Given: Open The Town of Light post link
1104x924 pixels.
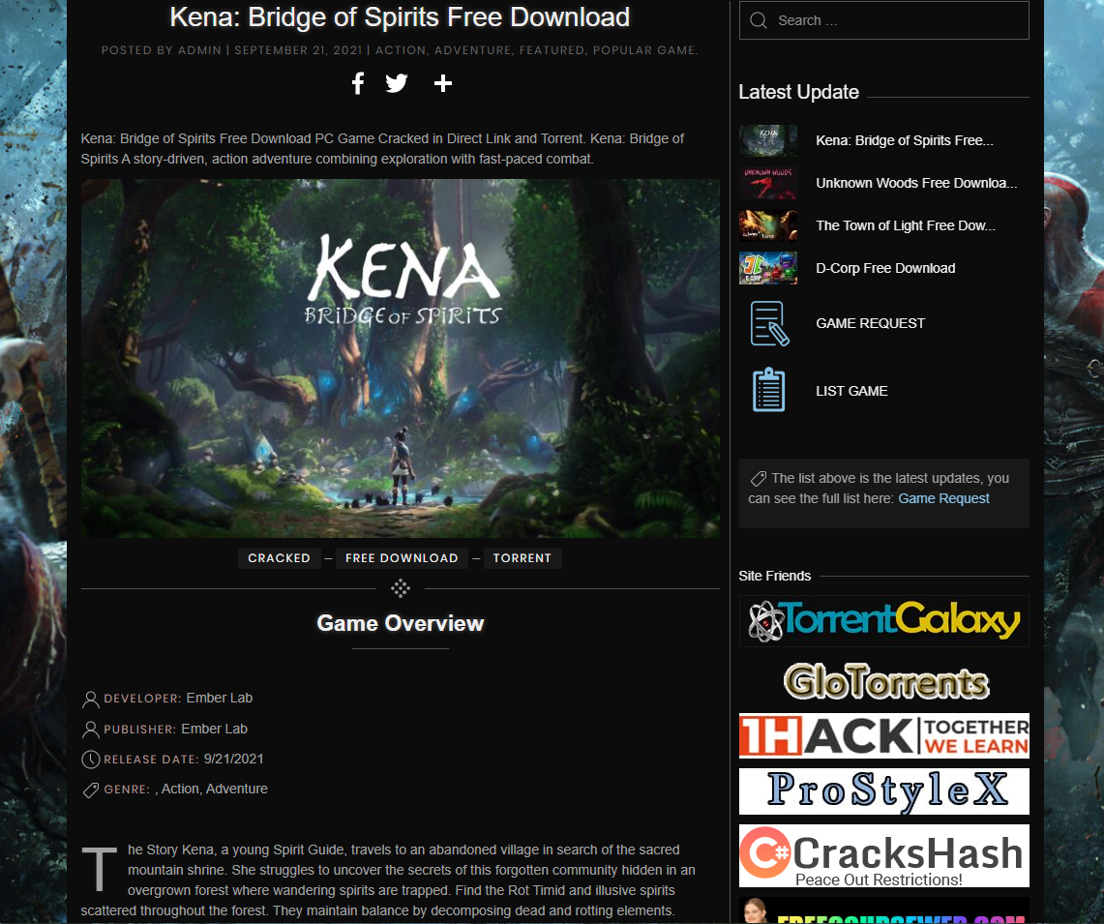Looking at the screenshot, I should (x=906, y=225).
